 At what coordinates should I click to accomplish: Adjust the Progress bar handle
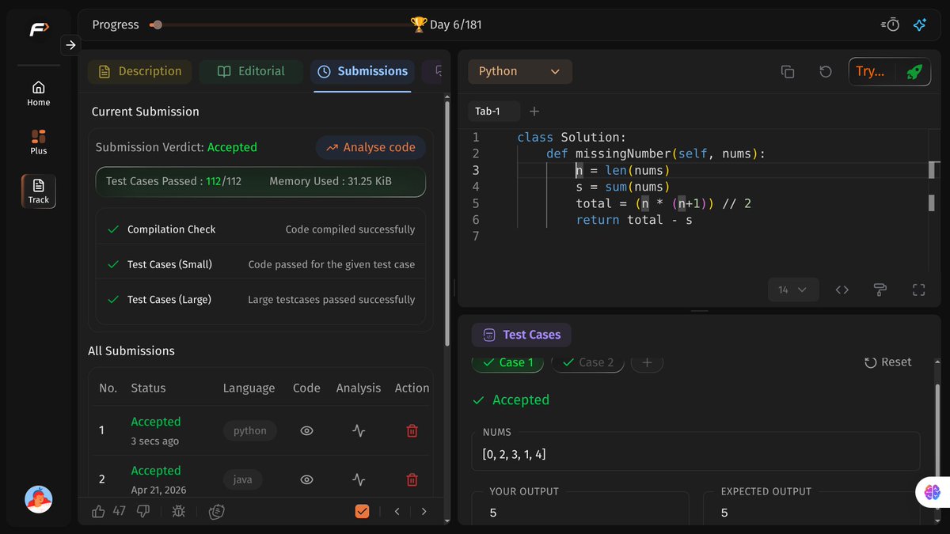[157, 25]
